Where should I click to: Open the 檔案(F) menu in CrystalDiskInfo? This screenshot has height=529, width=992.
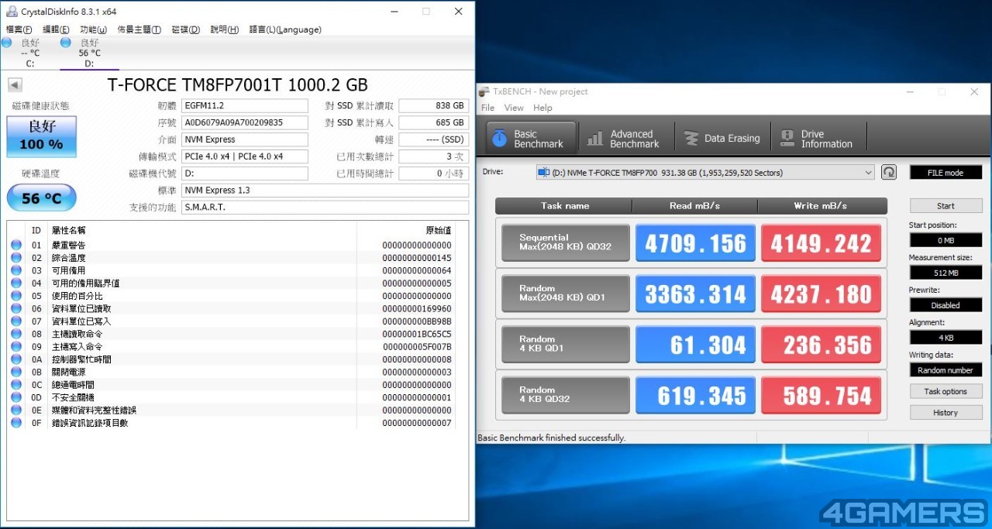click(x=19, y=29)
